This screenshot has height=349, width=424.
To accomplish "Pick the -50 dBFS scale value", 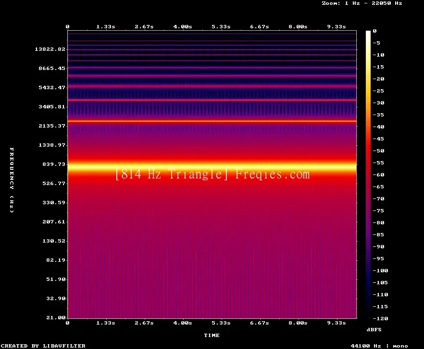I will (378, 151).
